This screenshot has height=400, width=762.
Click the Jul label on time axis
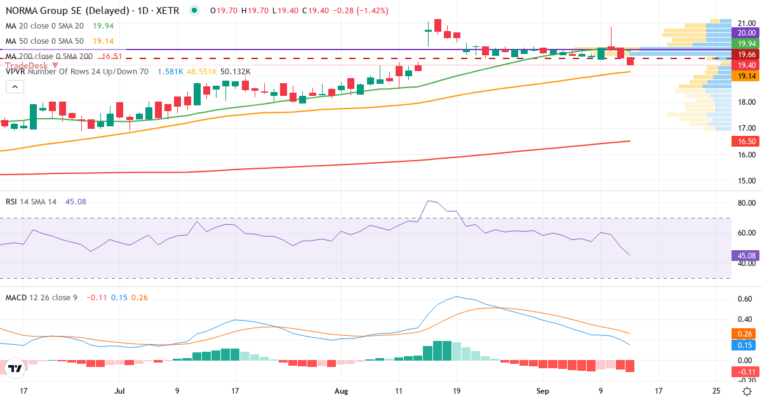coord(121,391)
